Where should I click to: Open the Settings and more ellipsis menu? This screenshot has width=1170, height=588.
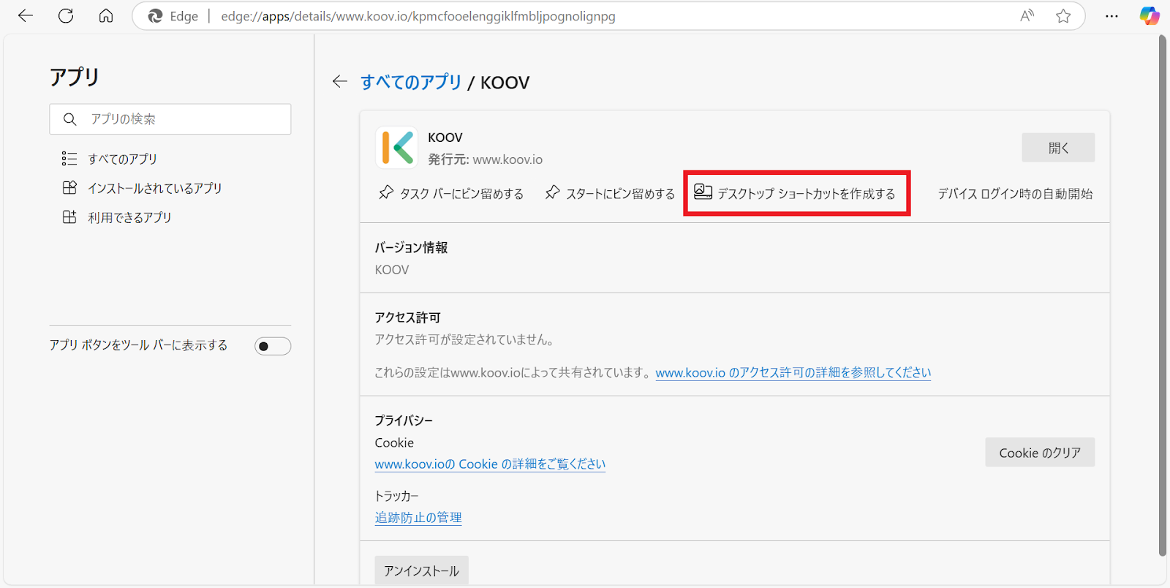pyautogui.click(x=1111, y=16)
